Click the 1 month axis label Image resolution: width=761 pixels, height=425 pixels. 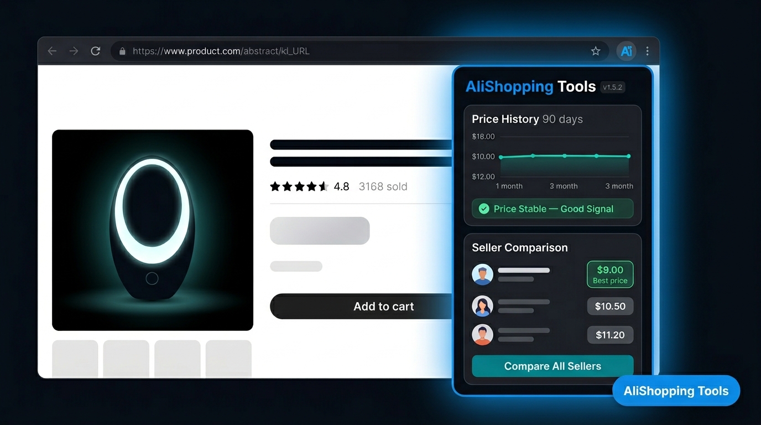point(509,186)
